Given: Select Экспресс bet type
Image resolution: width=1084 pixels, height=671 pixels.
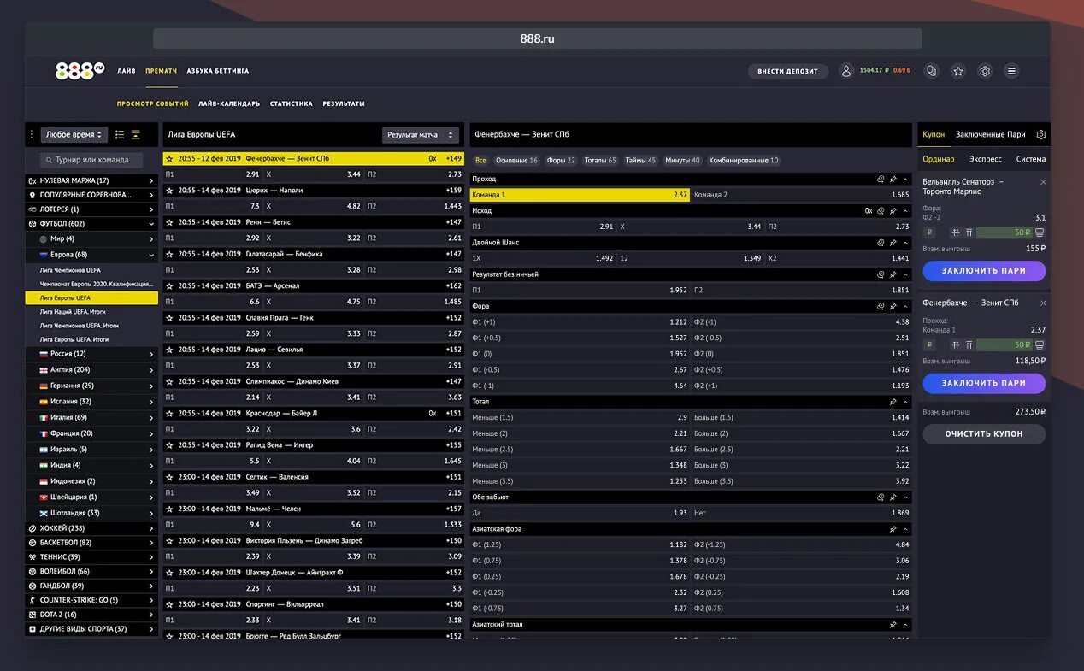Looking at the screenshot, I should coord(985,159).
